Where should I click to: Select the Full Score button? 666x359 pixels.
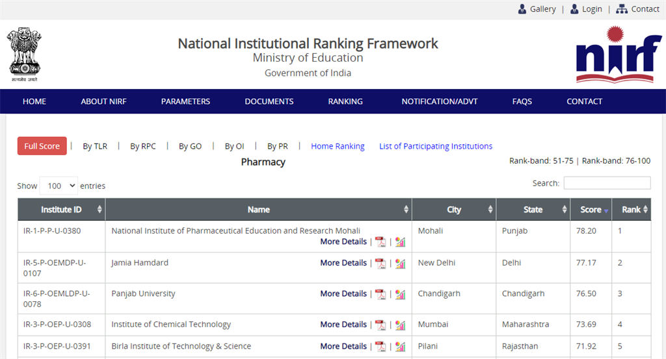(x=42, y=146)
